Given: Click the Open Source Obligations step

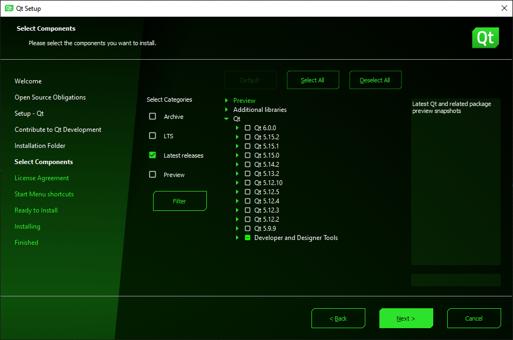Looking at the screenshot, I should pyautogui.click(x=50, y=97).
